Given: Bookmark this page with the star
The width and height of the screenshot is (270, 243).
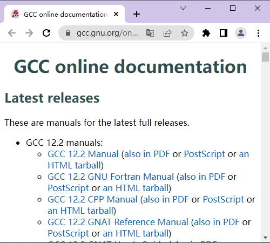Looking at the screenshot, I should (185, 33).
